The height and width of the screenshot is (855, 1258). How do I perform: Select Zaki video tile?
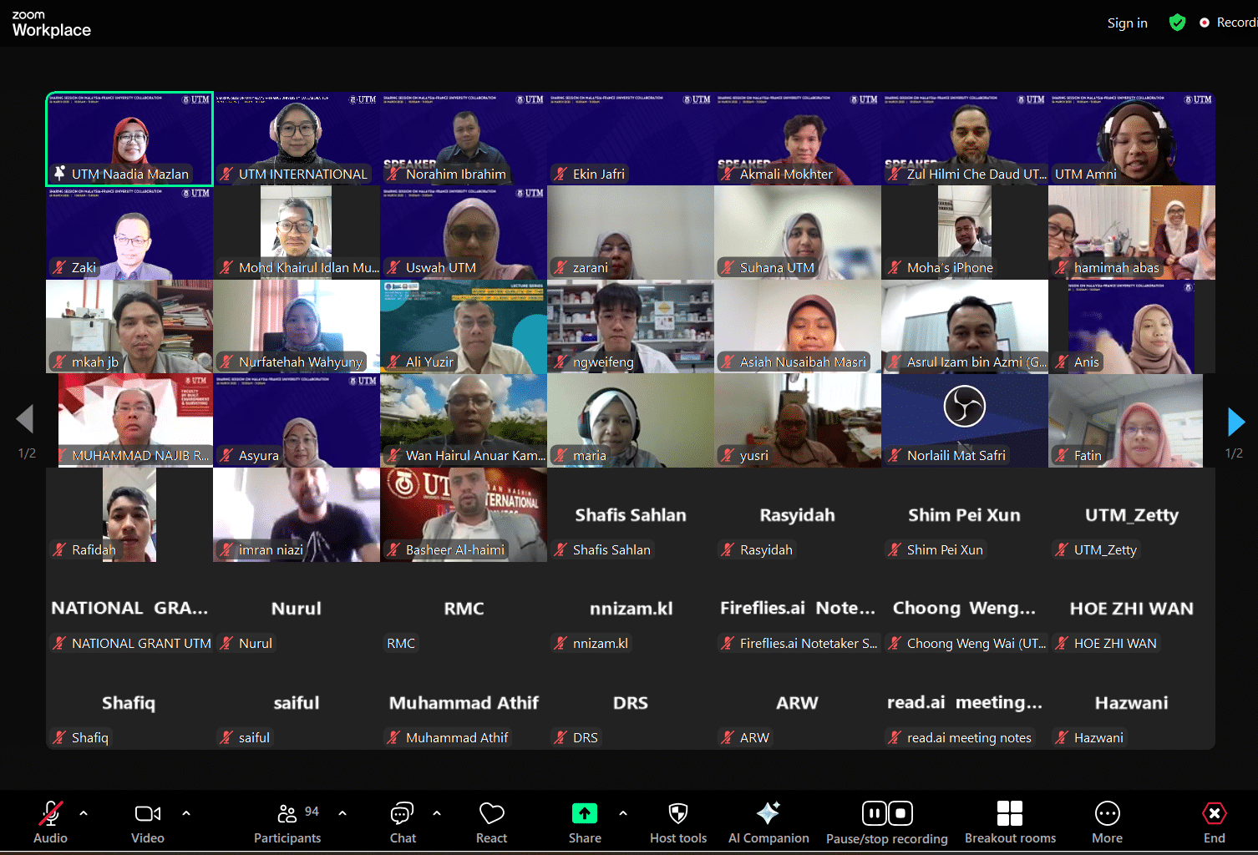tap(129, 233)
